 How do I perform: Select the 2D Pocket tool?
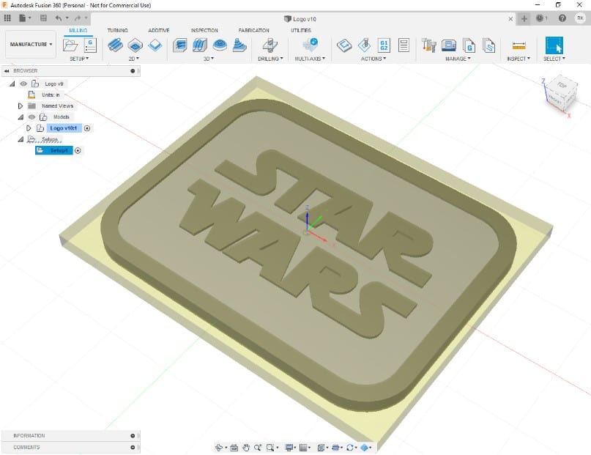click(135, 45)
